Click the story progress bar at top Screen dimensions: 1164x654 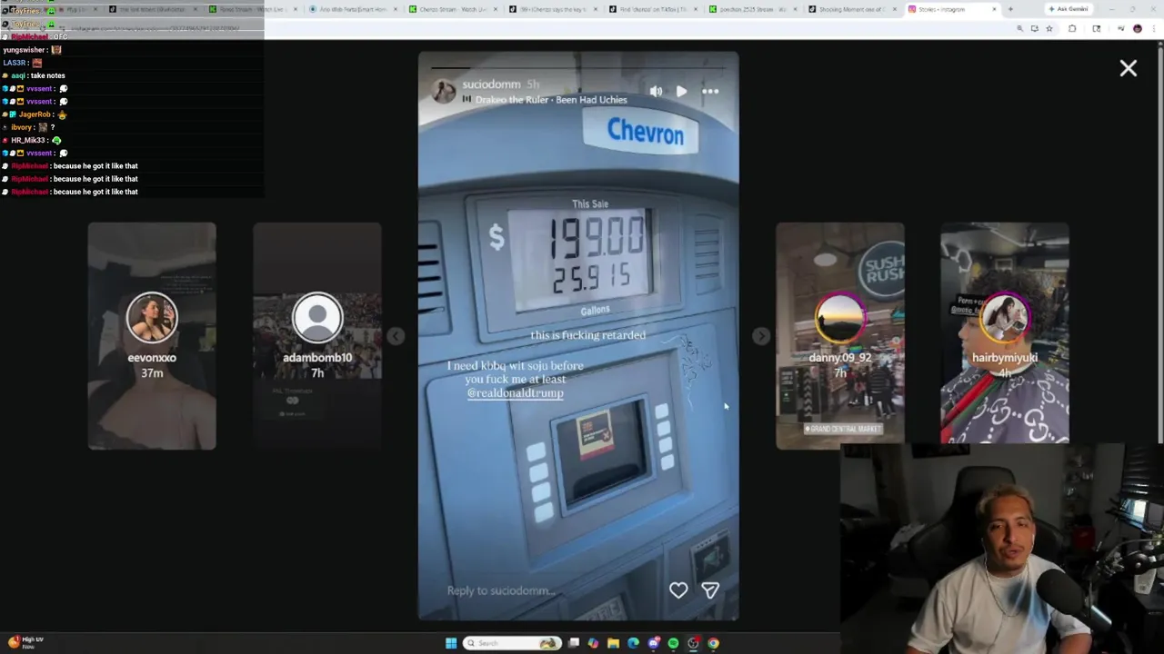tap(578, 67)
